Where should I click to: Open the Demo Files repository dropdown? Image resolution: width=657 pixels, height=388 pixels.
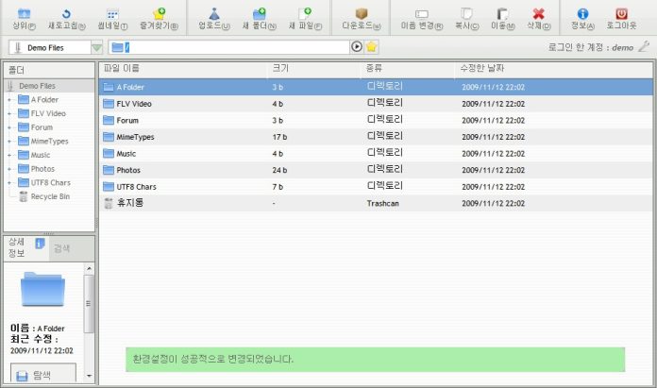(97, 47)
